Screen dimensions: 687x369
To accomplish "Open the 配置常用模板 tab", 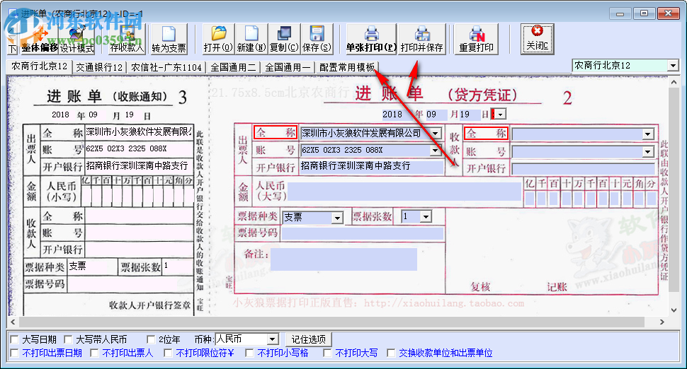I will [x=347, y=67].
